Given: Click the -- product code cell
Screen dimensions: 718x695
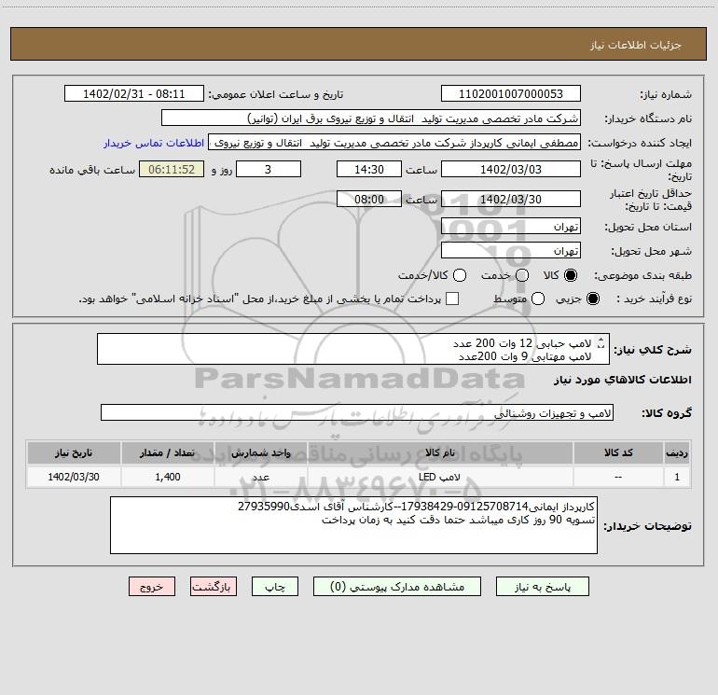Looking at the screenshot, I should tap(618, 477).
